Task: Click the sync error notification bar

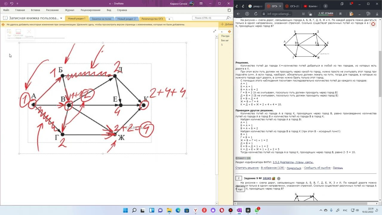Action: 95,24
